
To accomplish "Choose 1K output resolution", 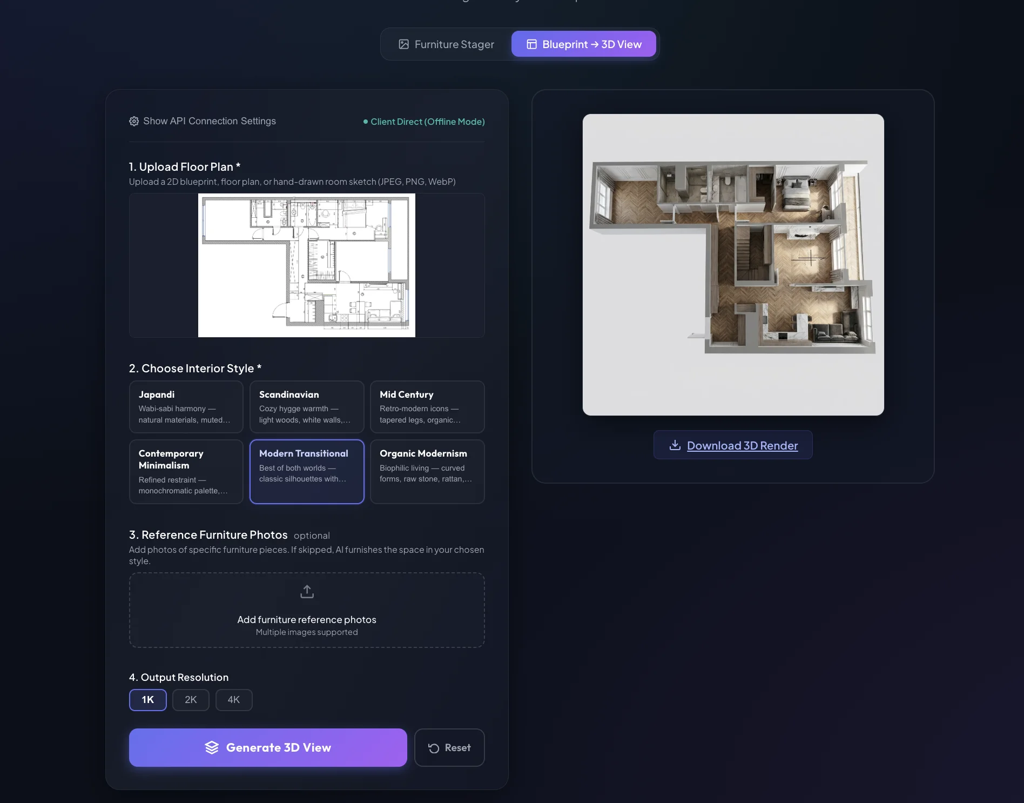I will click(148, 700).
